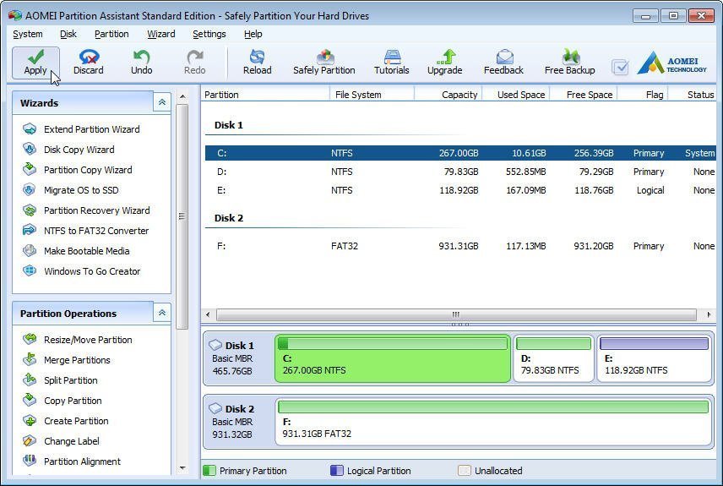Click the Upgrade toolbar icon
The image size is (723, 486).
444,63
